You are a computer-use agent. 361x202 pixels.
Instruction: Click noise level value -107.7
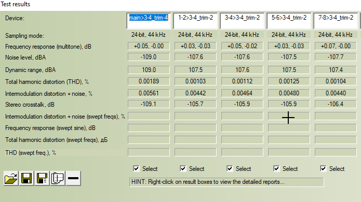tap(336, 57)
